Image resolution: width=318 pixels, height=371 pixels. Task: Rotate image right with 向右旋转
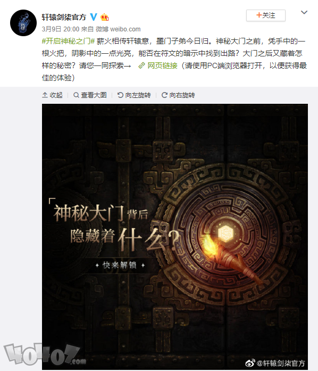[178, 95]
